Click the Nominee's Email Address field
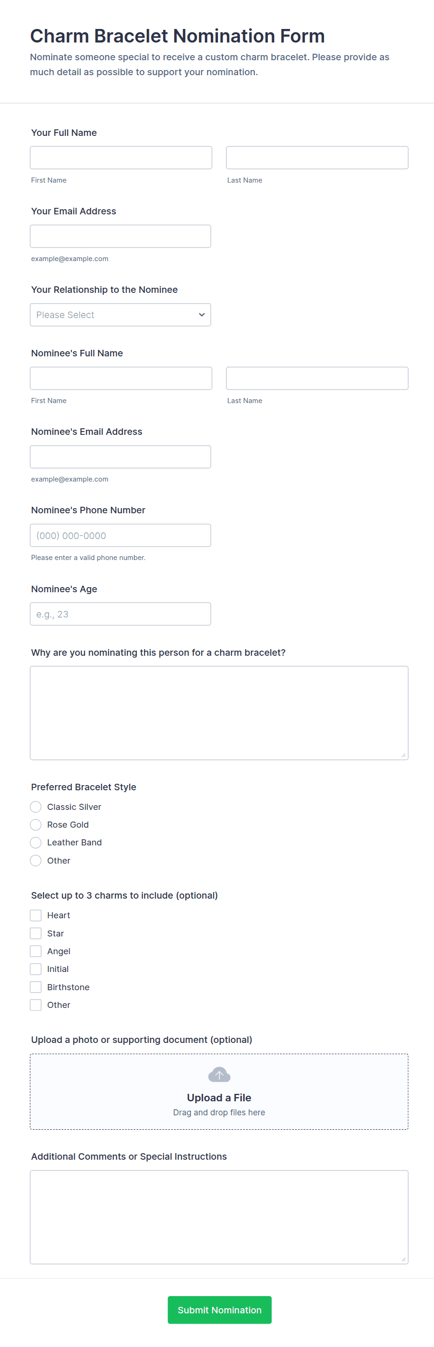Viewport: 434px width, 1347px height. pos(120,457)
